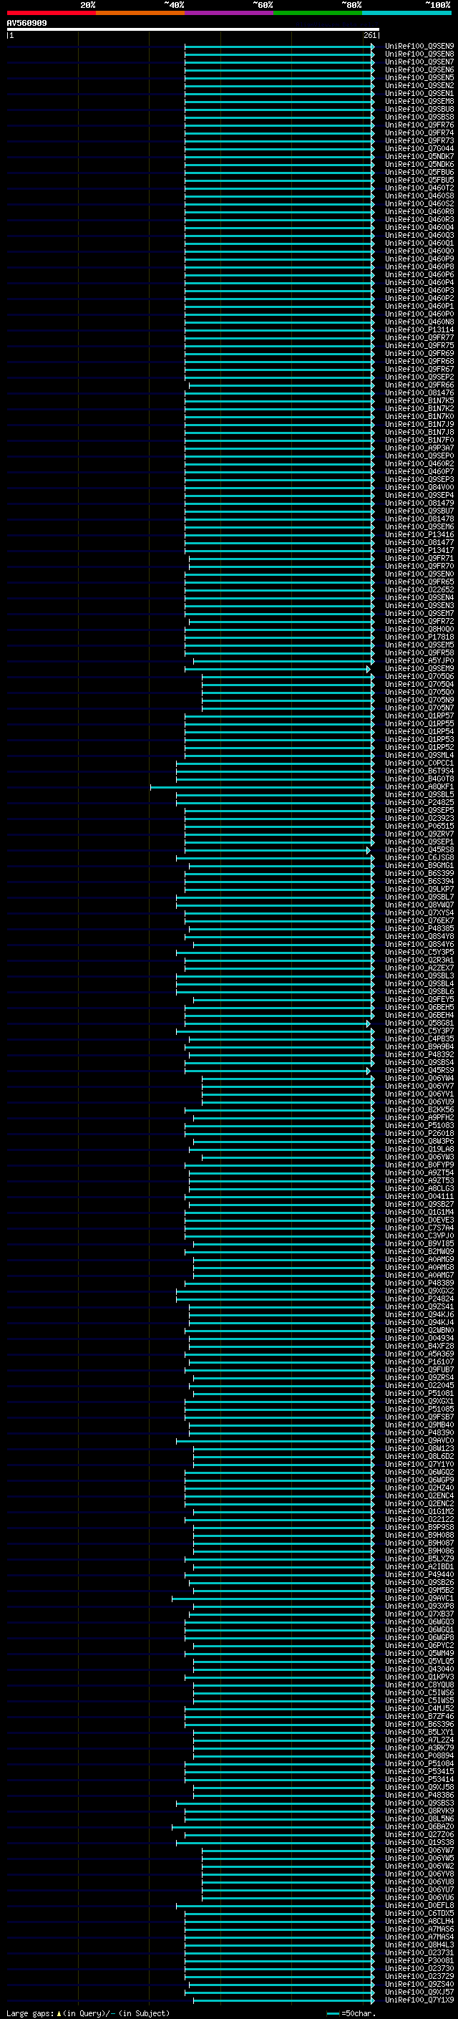This screenshot has height=2019, width=458.
Task: Select label UniRef100_O23731
Action: click(x=419, y=1952)
